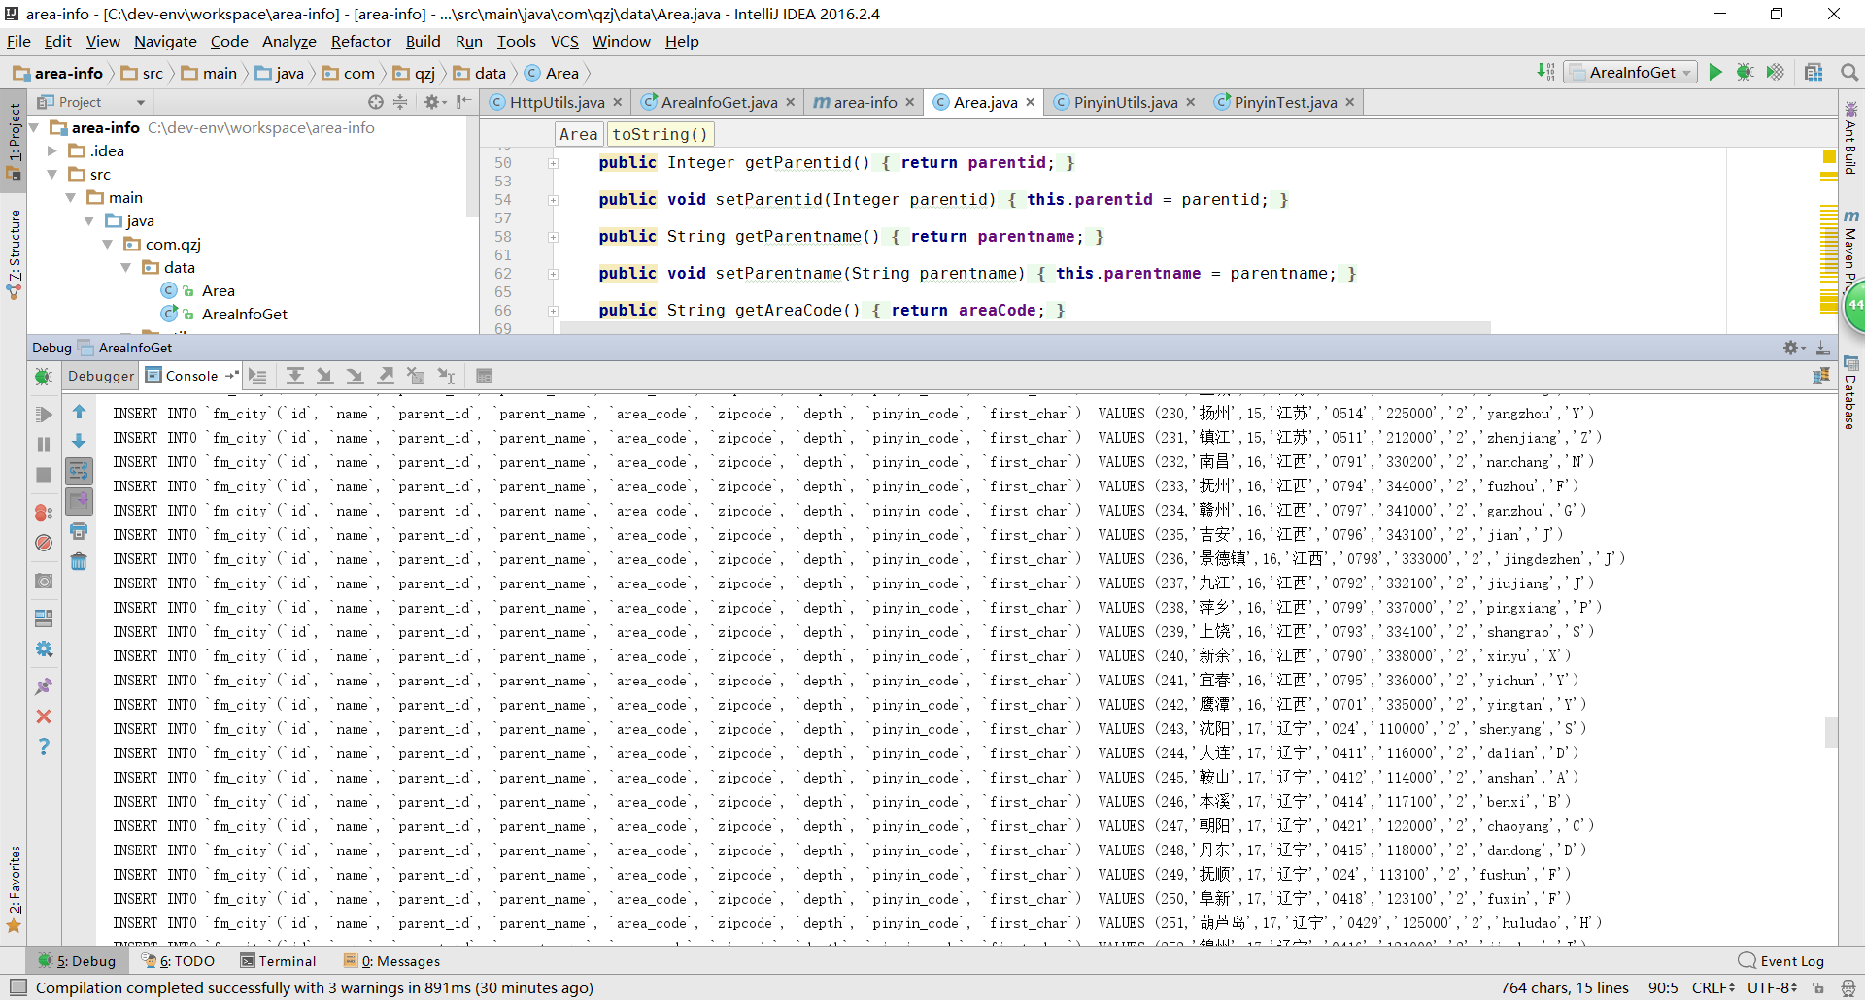Open the AreaInfoGet run configuration dropdown
The image size is (1865, 1000).
(1631, 72)
